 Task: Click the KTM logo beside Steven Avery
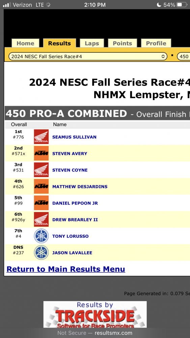coord(41,153)
